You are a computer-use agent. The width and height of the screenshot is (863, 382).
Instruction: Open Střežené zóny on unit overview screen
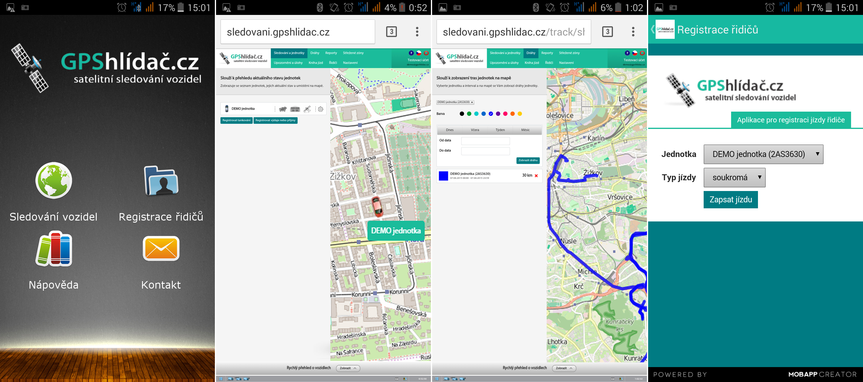(353, 53)
